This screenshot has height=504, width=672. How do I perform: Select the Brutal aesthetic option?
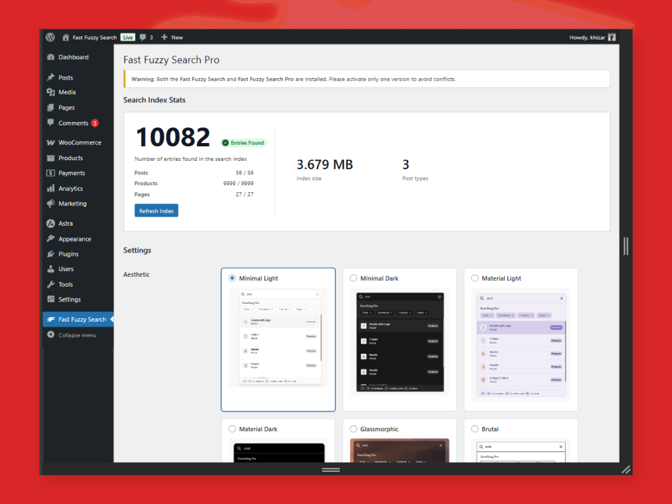click(x=474, y=429)
